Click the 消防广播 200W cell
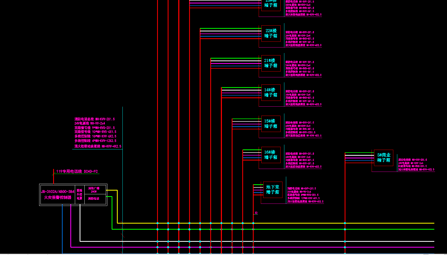Viewport: 447px width, 255px height. coord(94,190)
